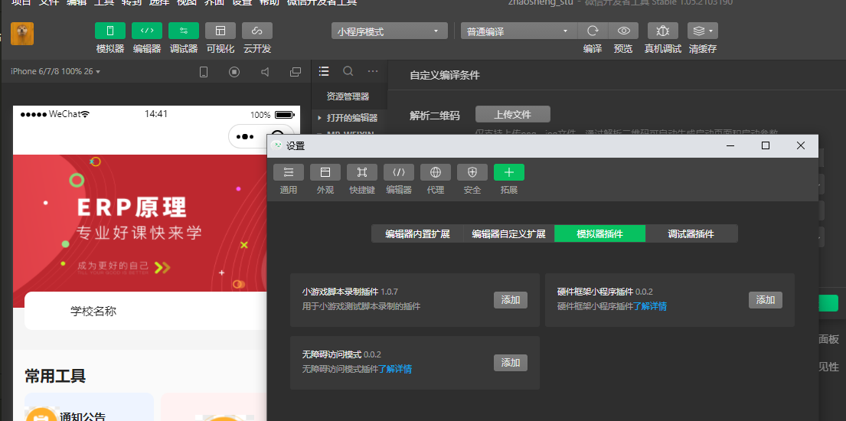Add the 无障碍访问模式 plugin
Image resolution: width=846 pixels, height=421 pixels.
point(511,363)
